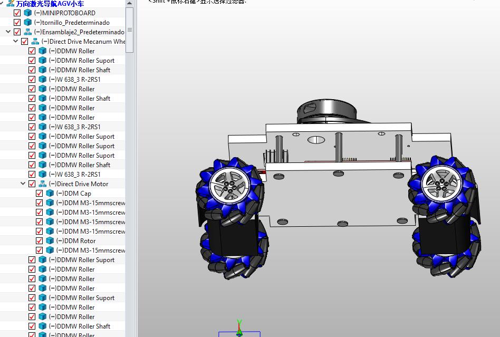Screen dimensions: 500x337
Task: Select the DDM Cap row label
Action: coord(74,194)
